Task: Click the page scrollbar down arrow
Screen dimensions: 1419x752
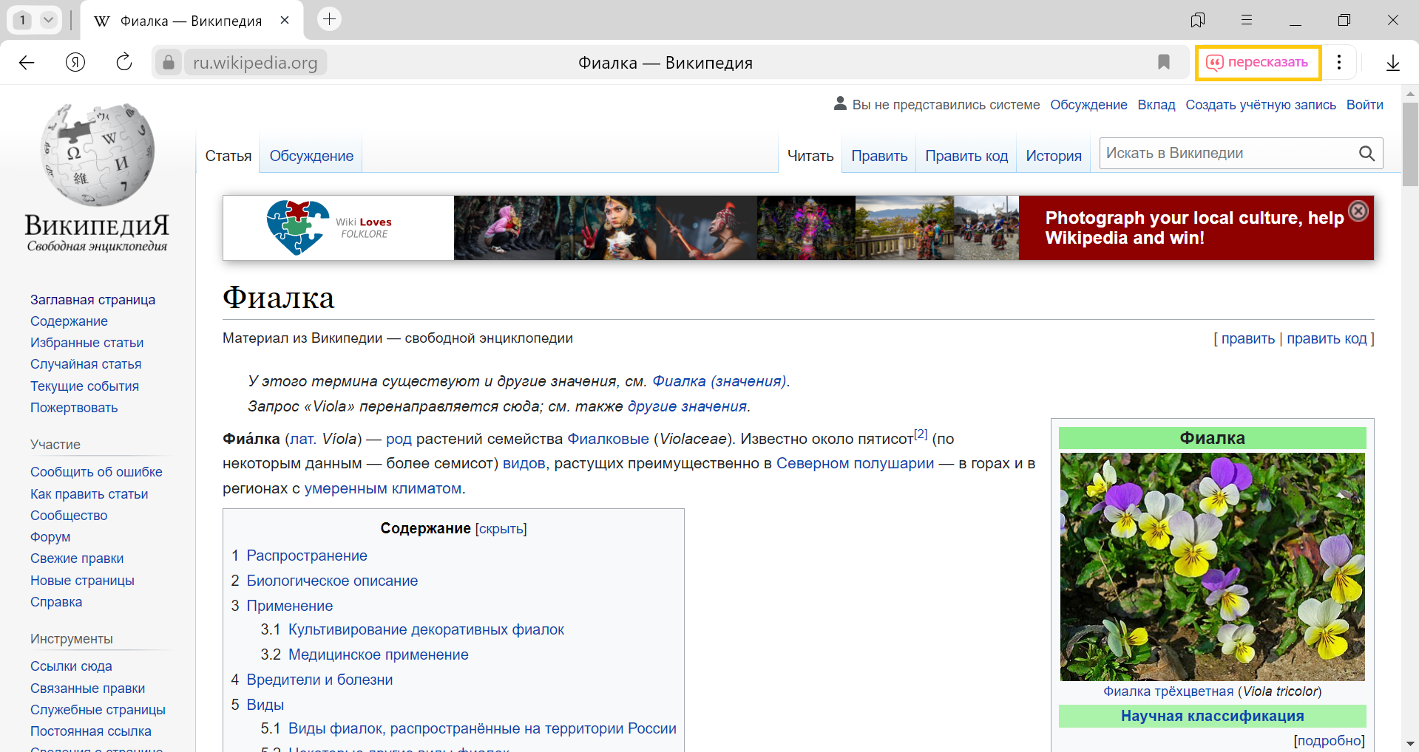Action: [1410, 743]
